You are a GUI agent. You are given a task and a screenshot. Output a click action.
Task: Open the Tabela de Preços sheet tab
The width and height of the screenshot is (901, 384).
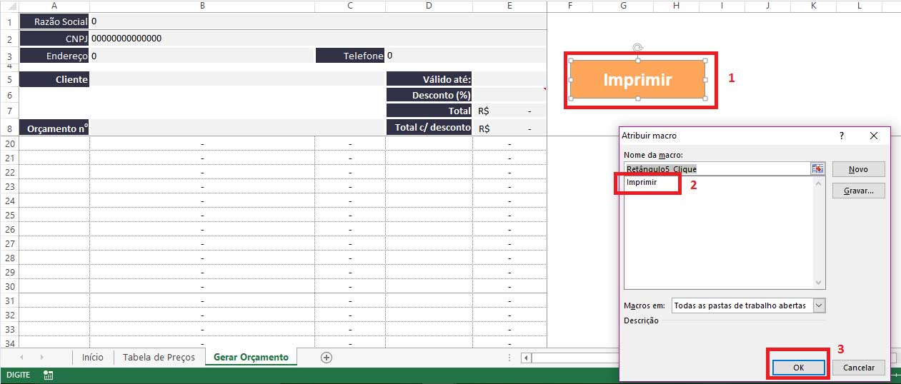pos(159,358)
